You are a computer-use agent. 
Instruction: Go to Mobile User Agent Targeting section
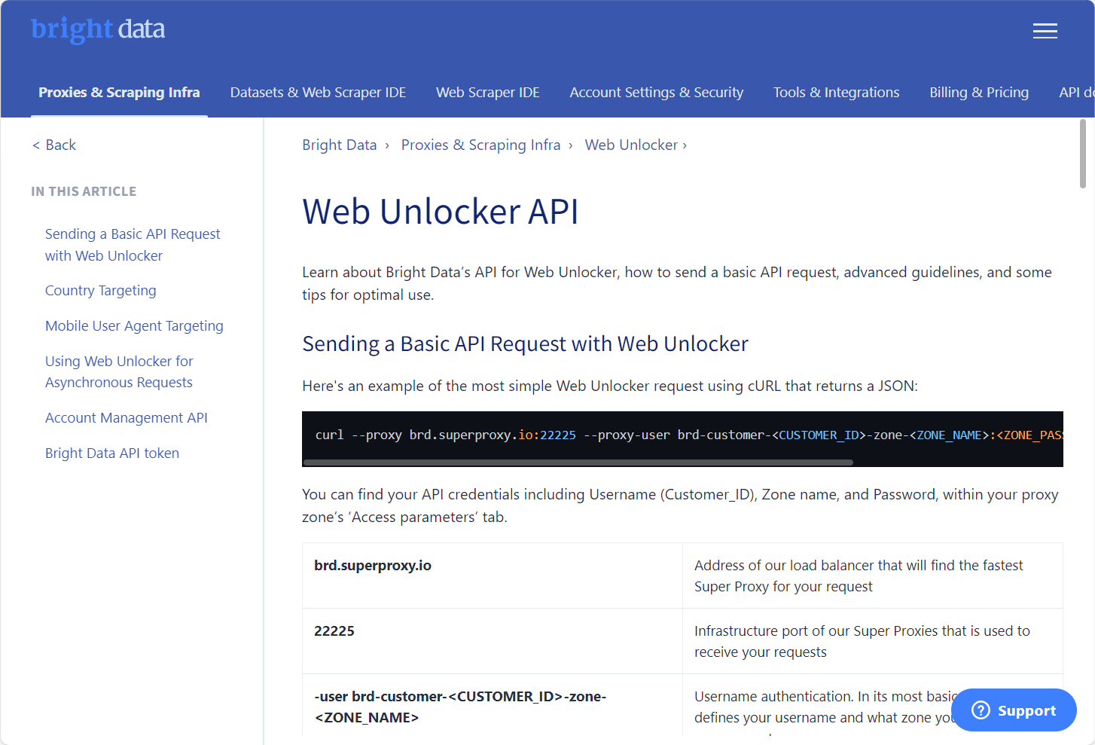pos(134,326)
